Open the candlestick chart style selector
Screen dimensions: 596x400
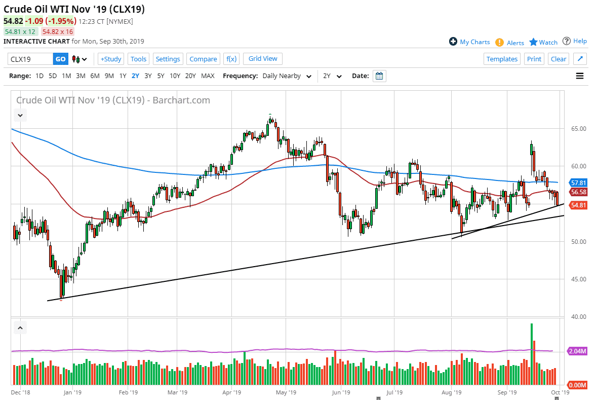point(75,59)
